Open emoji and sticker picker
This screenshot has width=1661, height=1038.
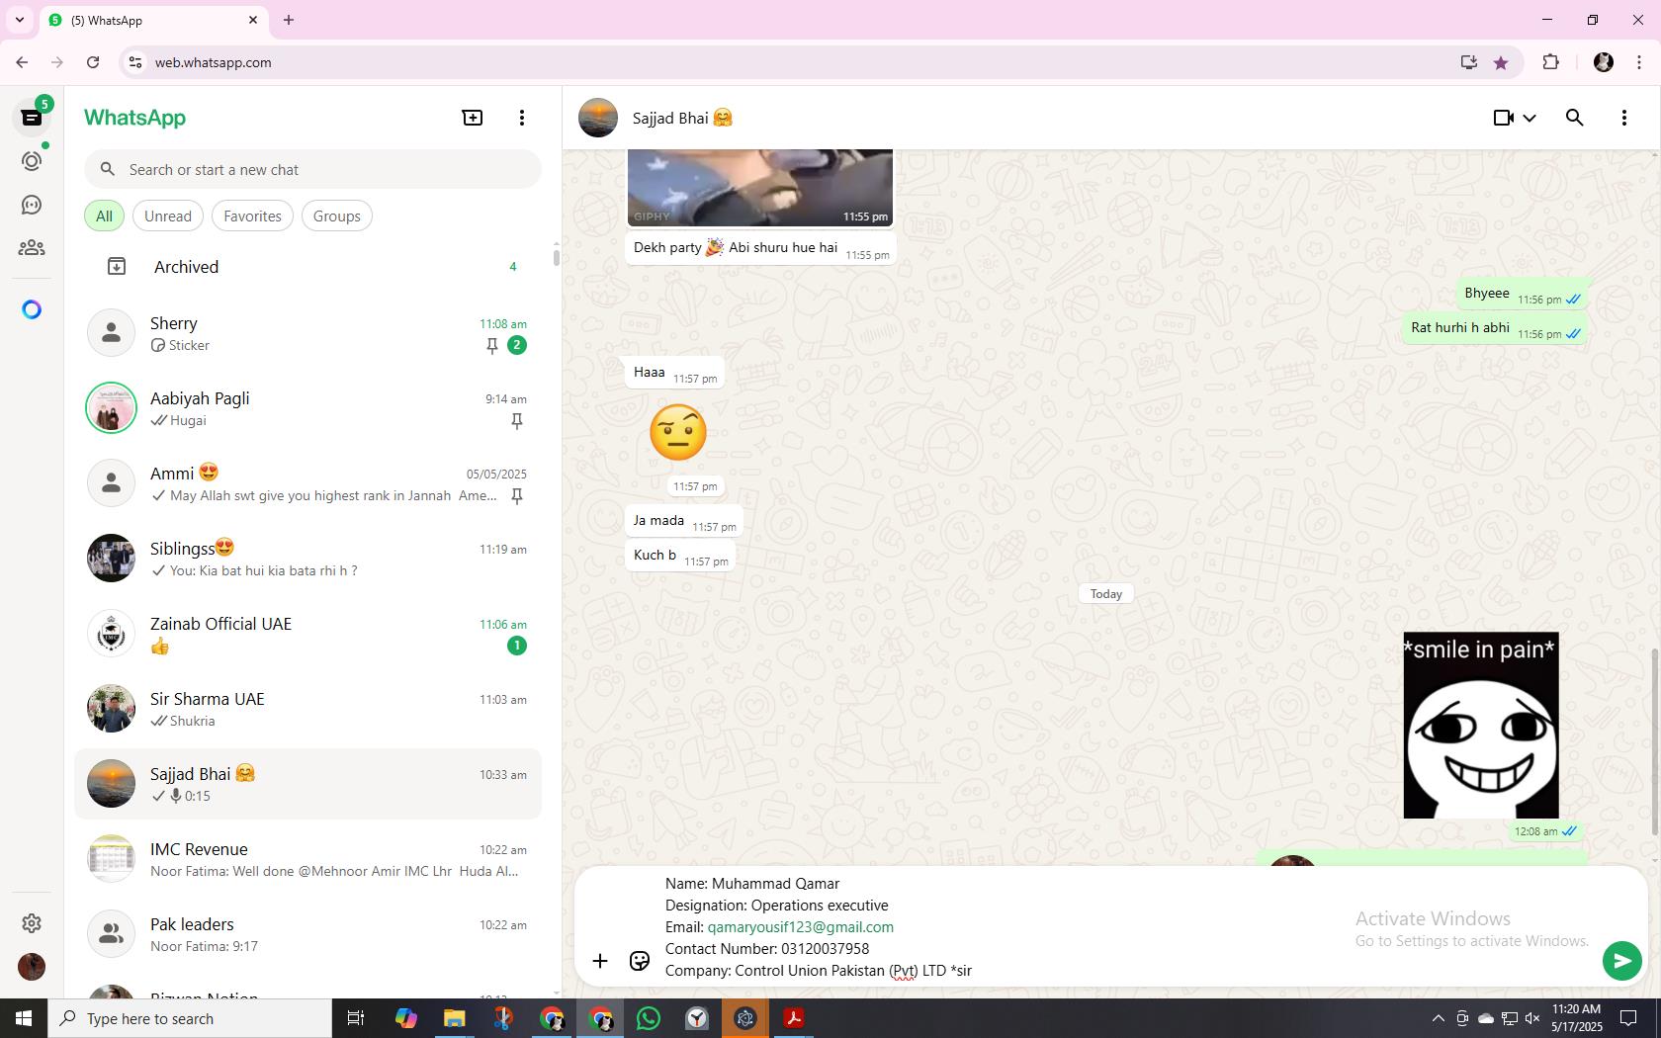(640, 961)
